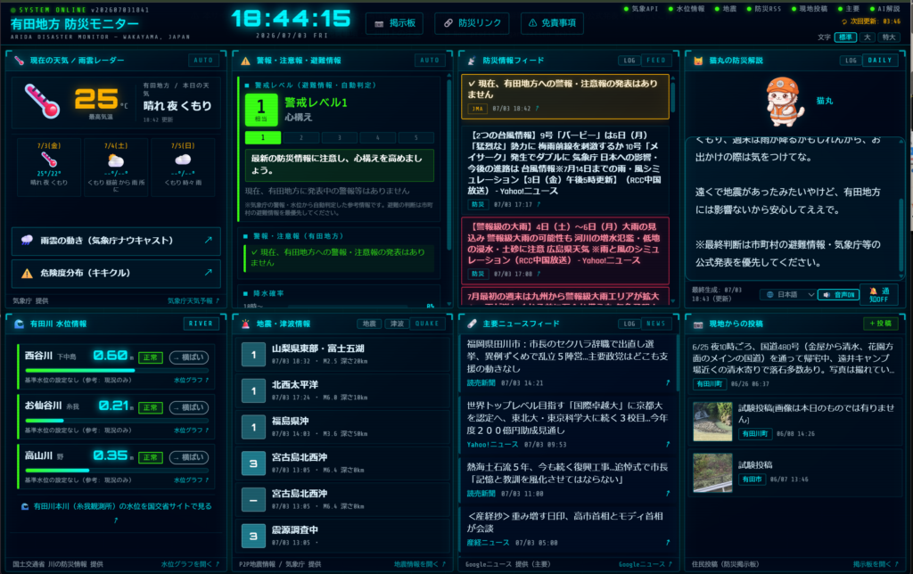
Task: Click the thermometer icon in weather panel header
Action: [x=20, y=61]
